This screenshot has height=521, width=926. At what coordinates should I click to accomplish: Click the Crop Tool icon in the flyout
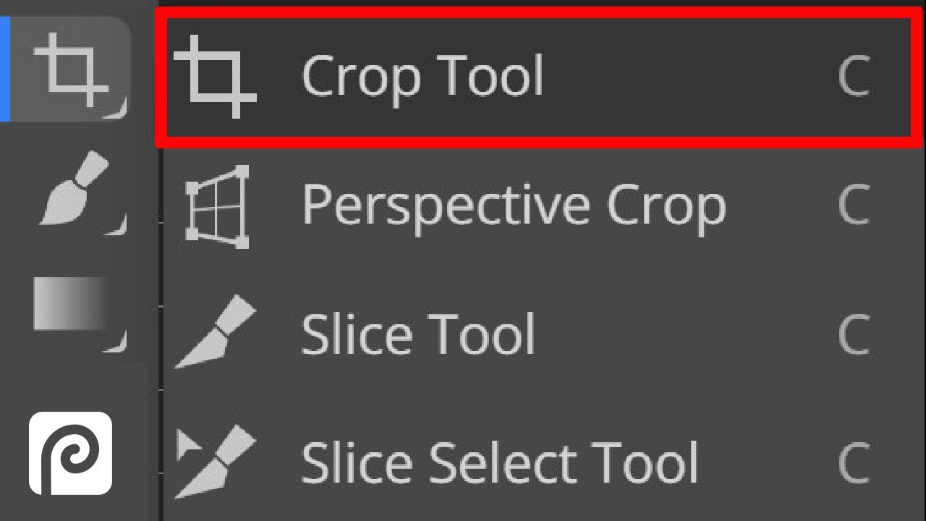(x=216, y=77)
